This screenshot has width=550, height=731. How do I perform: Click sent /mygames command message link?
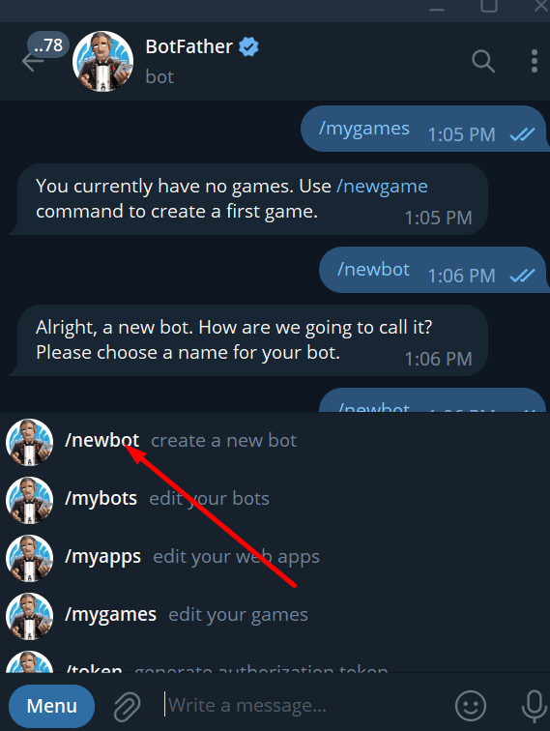coord(364,129)
